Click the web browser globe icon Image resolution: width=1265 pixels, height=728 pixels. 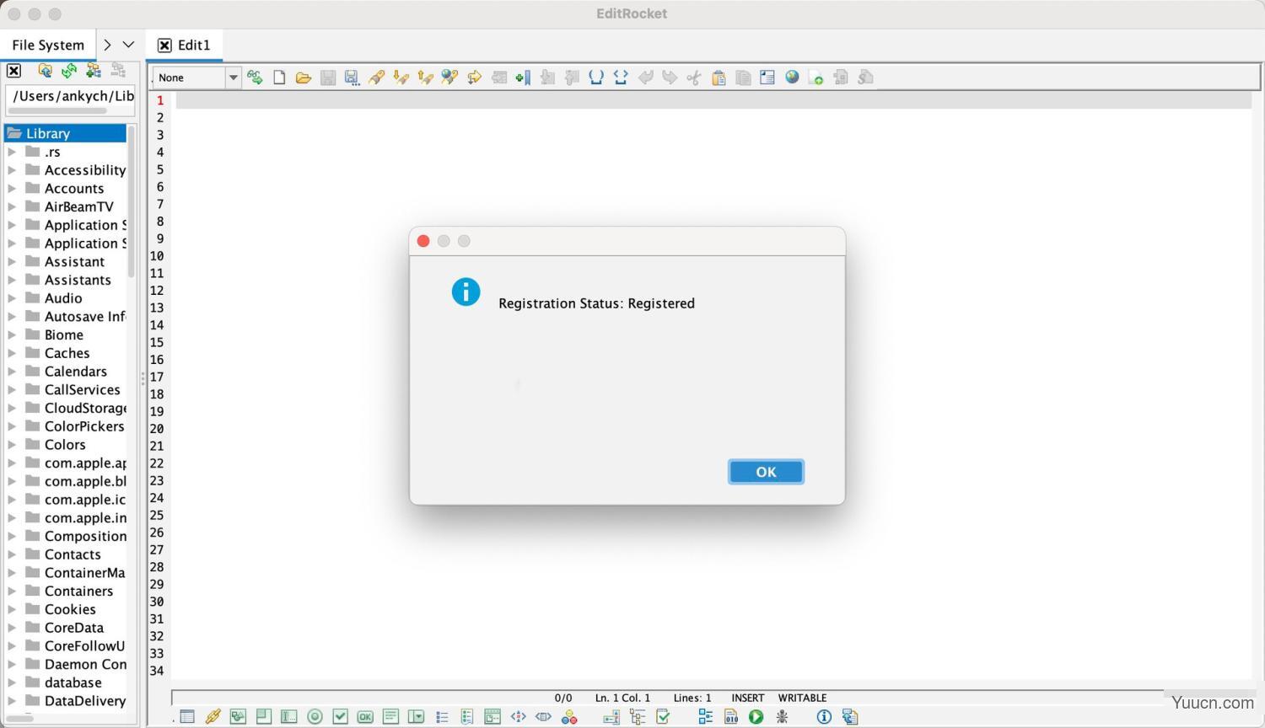(x=792, y=78)
